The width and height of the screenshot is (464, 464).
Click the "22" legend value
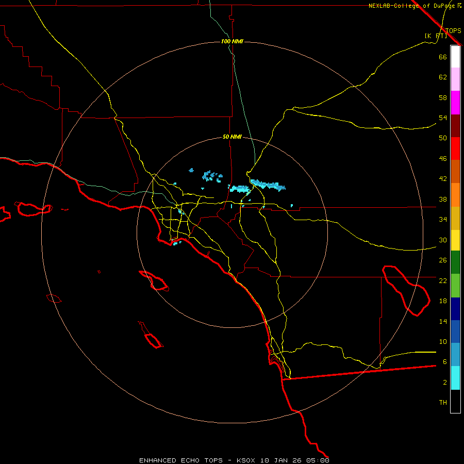coord(443,280)
